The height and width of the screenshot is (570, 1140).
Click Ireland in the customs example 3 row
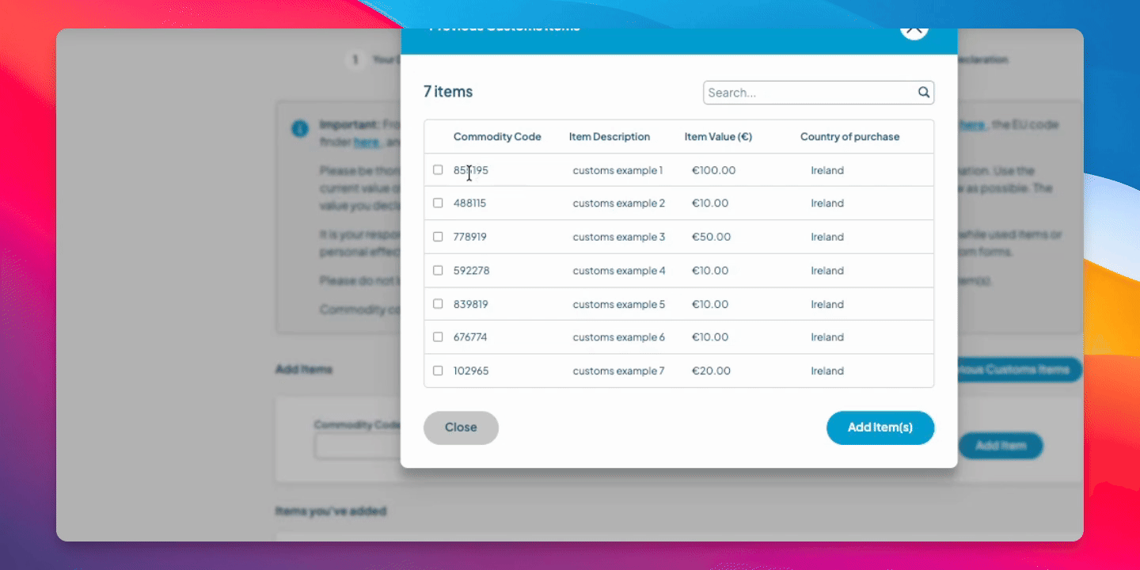tap(827, 237)
